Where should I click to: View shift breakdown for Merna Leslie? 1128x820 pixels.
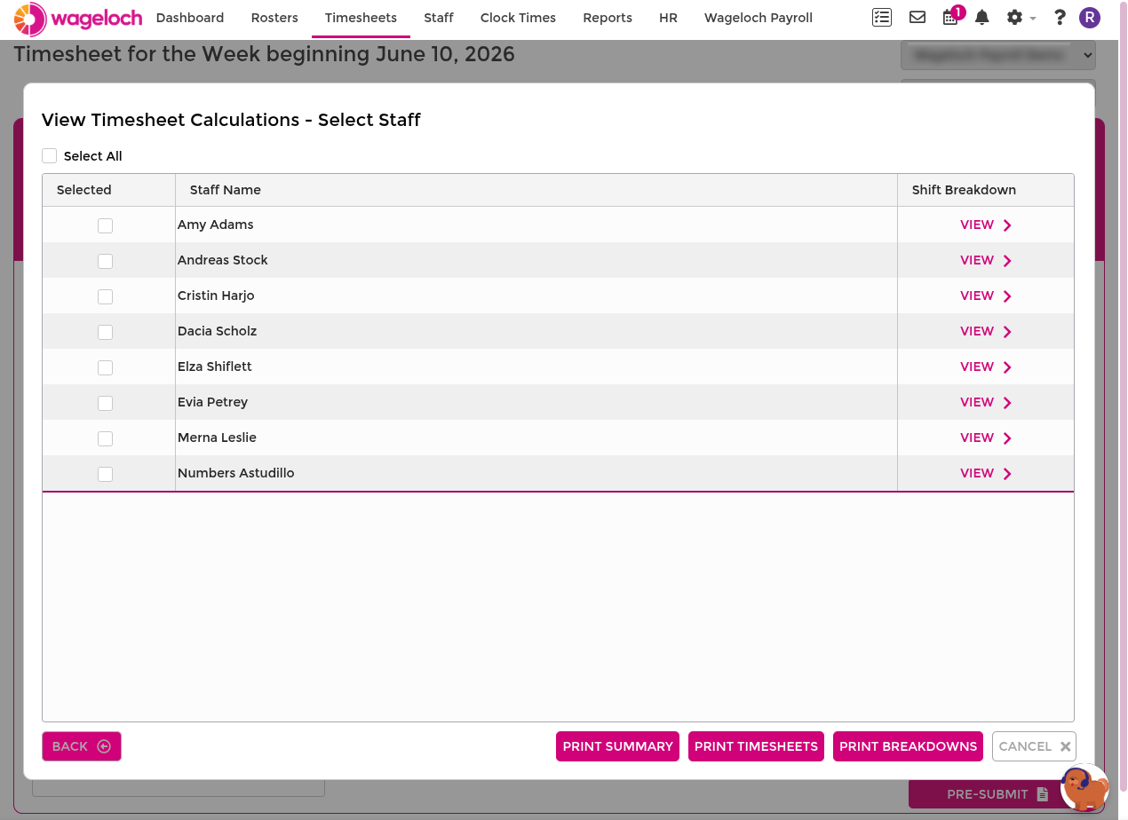click(986, 438)
